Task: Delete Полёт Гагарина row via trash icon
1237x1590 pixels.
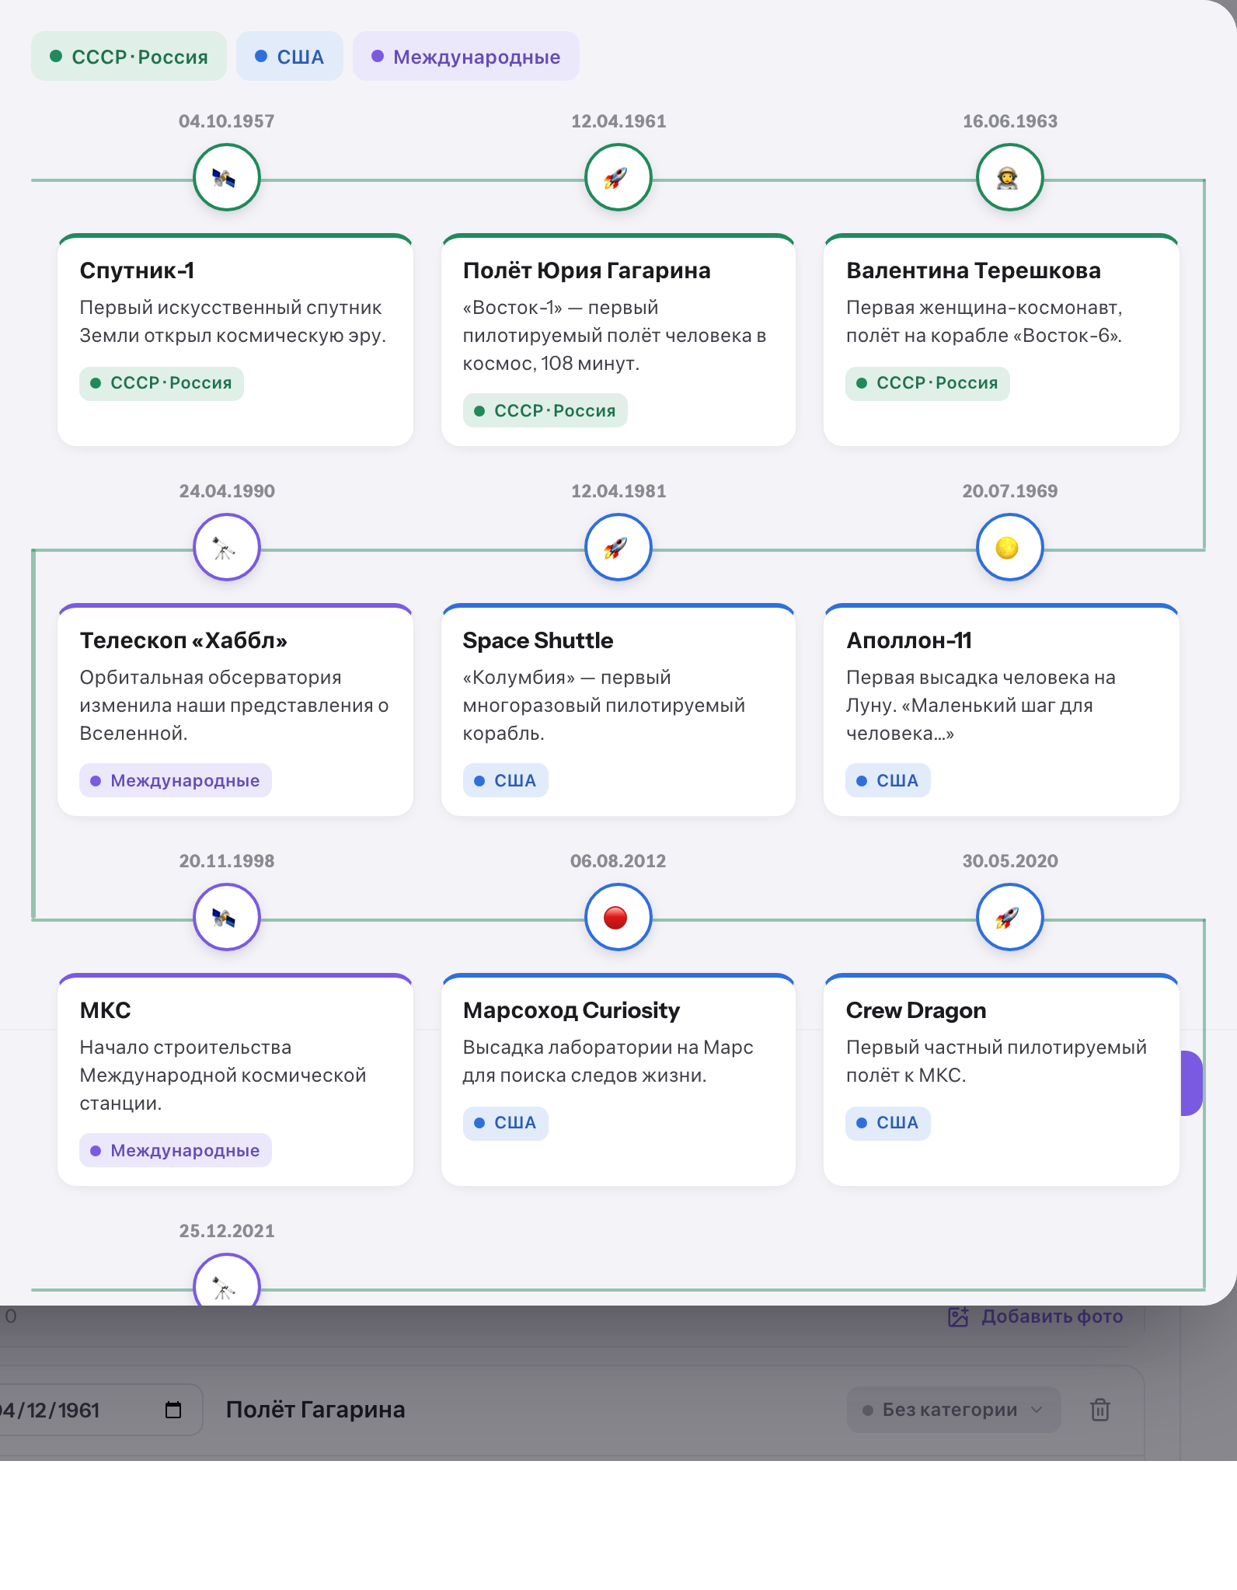Action: (x=1099, y=1410)
